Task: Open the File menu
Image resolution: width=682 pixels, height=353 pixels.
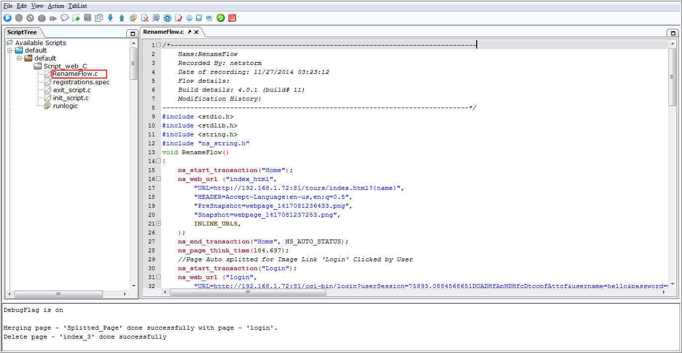Action: [x=8, y=6]
